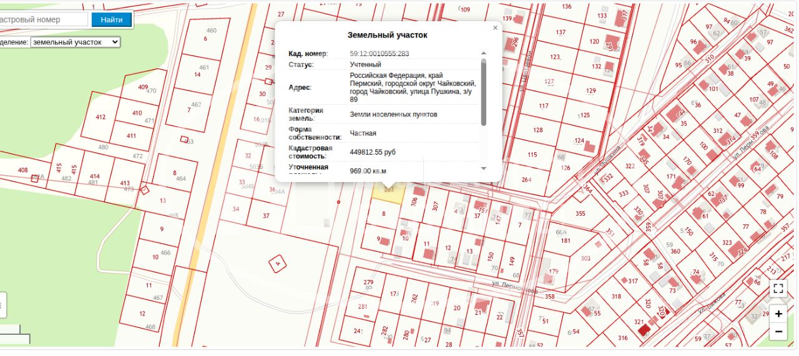Click popup scrollbar down arrow
799x356 pixels.
click(483, 168)
